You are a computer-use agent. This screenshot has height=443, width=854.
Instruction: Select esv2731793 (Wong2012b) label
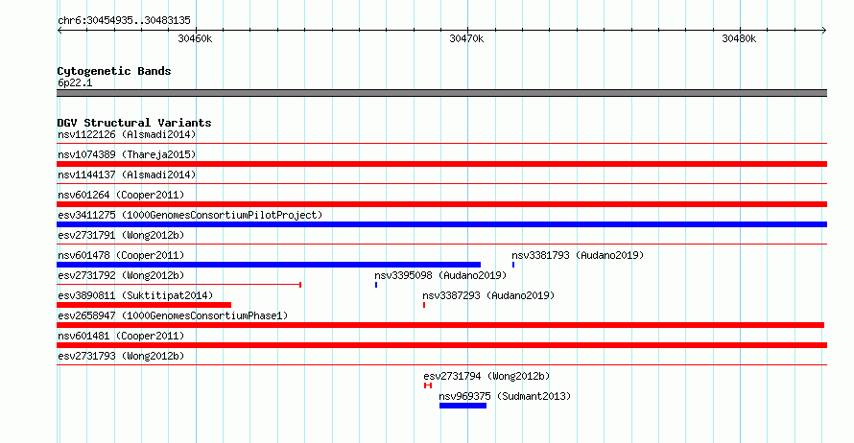(x=121, y=356)
